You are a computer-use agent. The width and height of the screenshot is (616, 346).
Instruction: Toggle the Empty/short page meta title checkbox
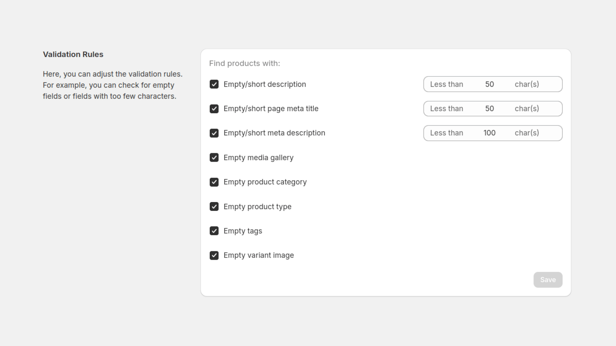click(x=214, y=108)
